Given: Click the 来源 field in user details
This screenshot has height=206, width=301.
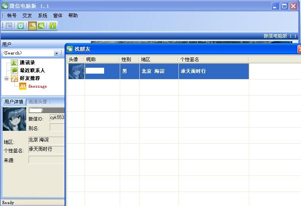Looking at the screenshot, I should coord(47,159).
